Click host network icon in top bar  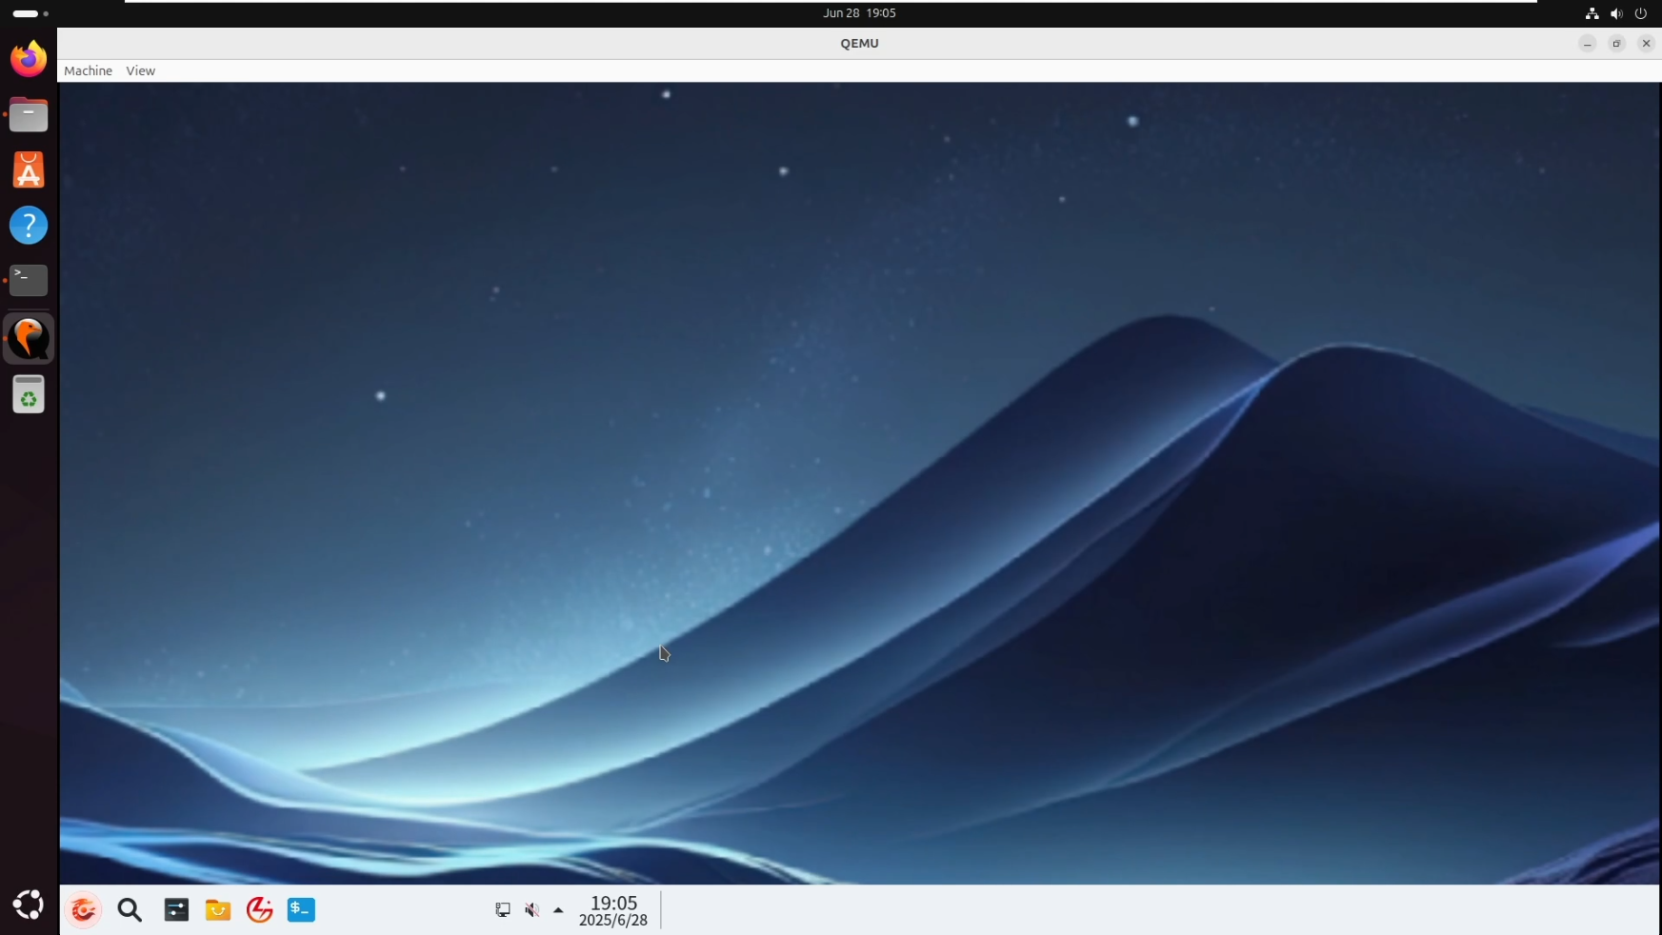click(1592, 13)
